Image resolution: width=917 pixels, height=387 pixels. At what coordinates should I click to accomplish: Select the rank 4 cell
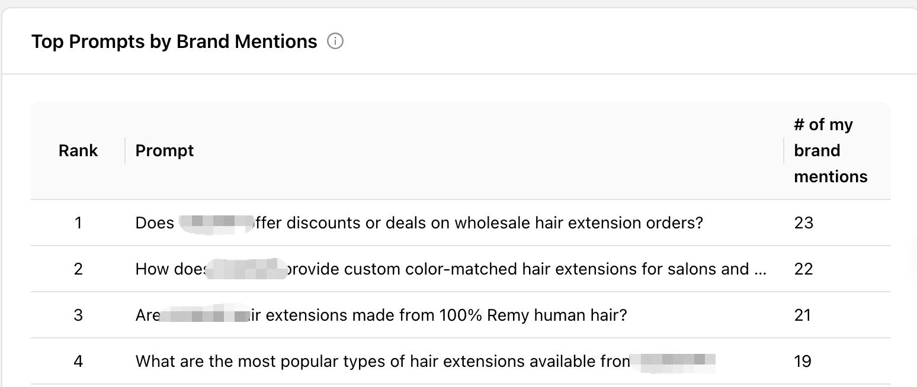(x=78, y=362)
